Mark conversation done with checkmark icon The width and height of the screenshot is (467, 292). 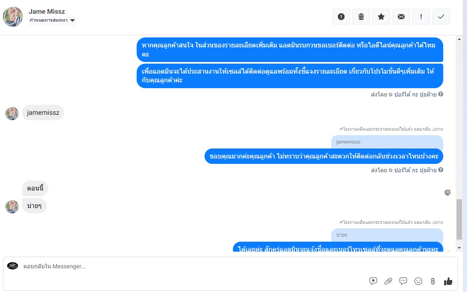[x=441, y=17]
